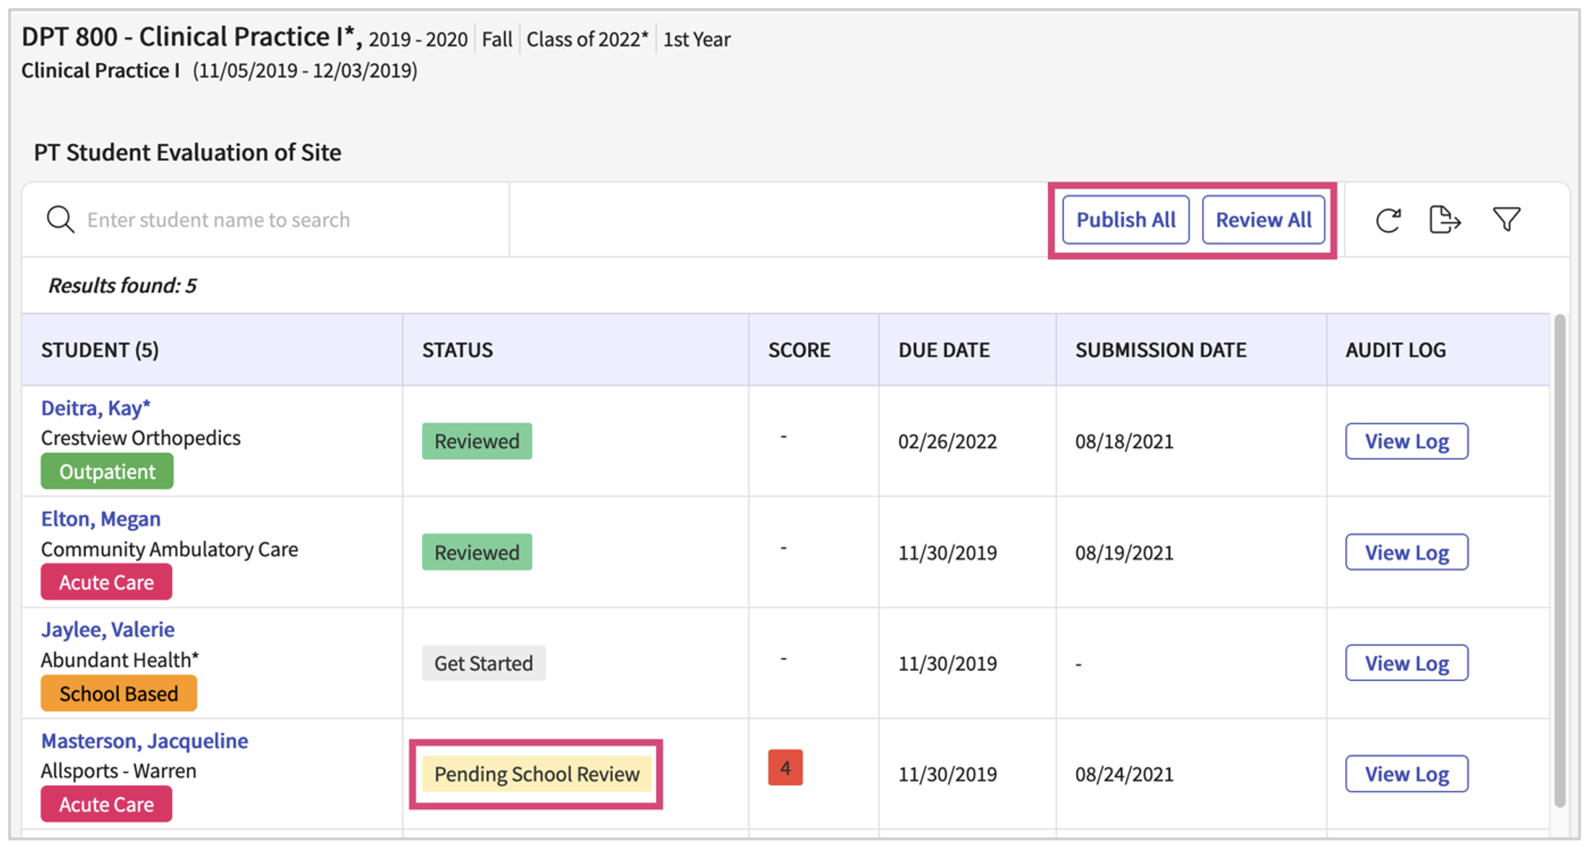Open Deitra, Kay student link
The width and height of the screenshot is (1587, 847).
95,408
